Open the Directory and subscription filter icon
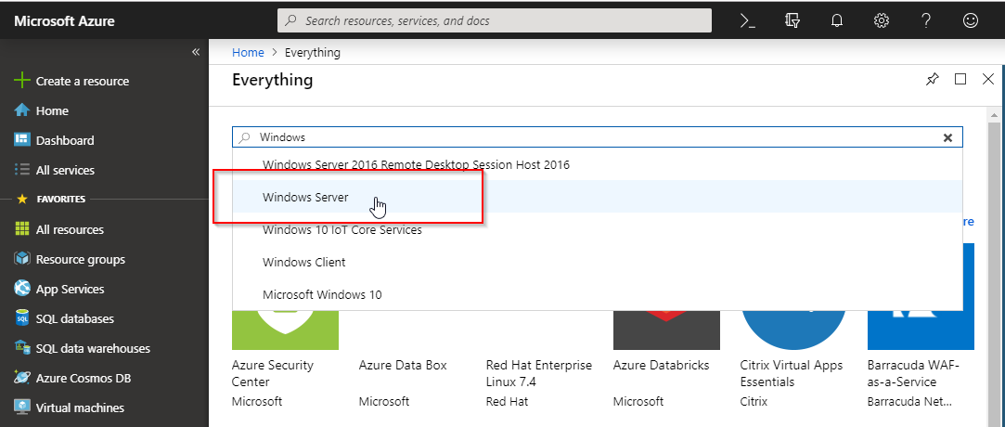This screenshot has height=427, width=1005. tap(792, 20)
